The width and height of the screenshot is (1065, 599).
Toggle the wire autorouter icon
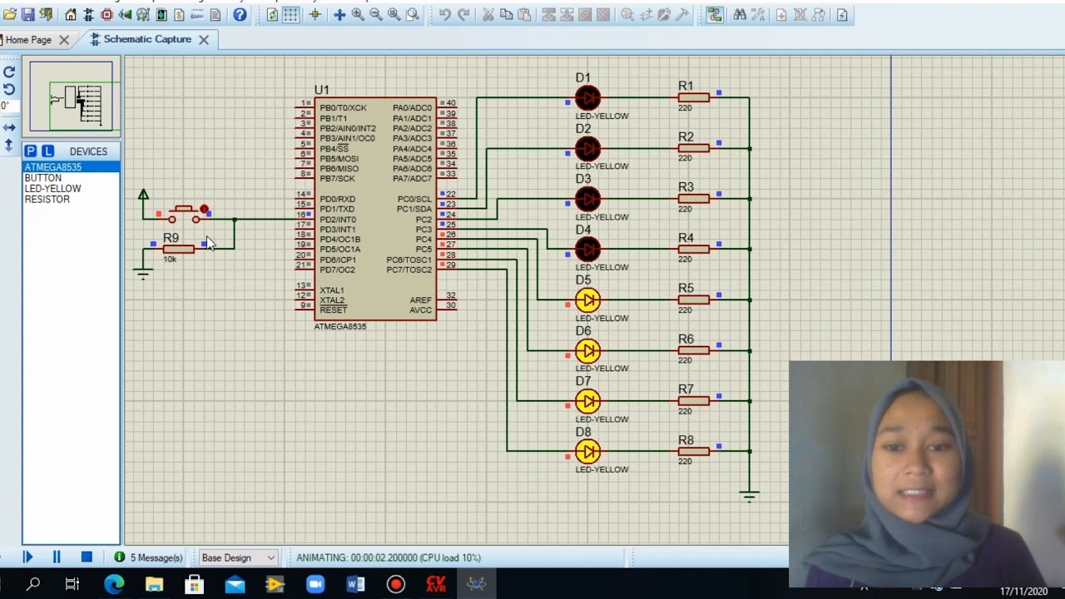[716, 14]
